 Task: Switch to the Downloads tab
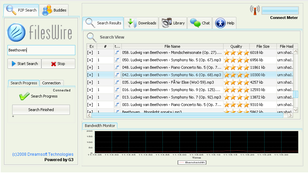(x=141, y=23)
